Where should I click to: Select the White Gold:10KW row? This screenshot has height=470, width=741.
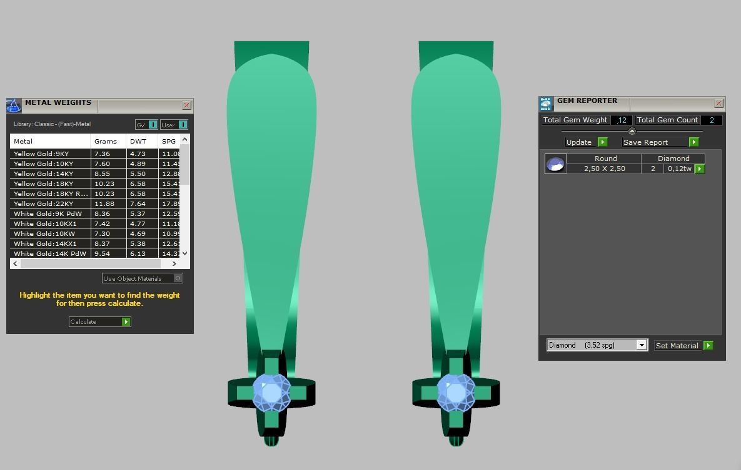pyautogui.click(x=95, y=233)
